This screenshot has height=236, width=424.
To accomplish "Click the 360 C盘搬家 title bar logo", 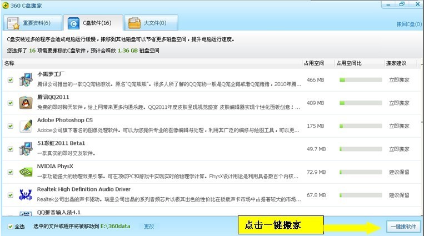I will pyautogui.click(x=6, y=6).
